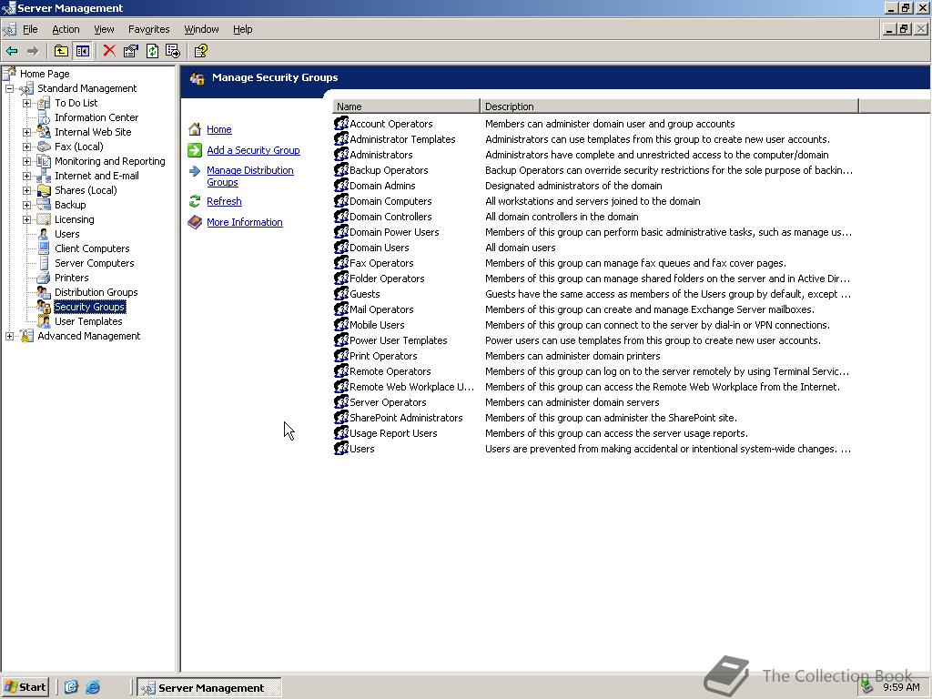Screen dimensions: 932x699
Task: Open the Favorites menu
Action: pos(148,29)
